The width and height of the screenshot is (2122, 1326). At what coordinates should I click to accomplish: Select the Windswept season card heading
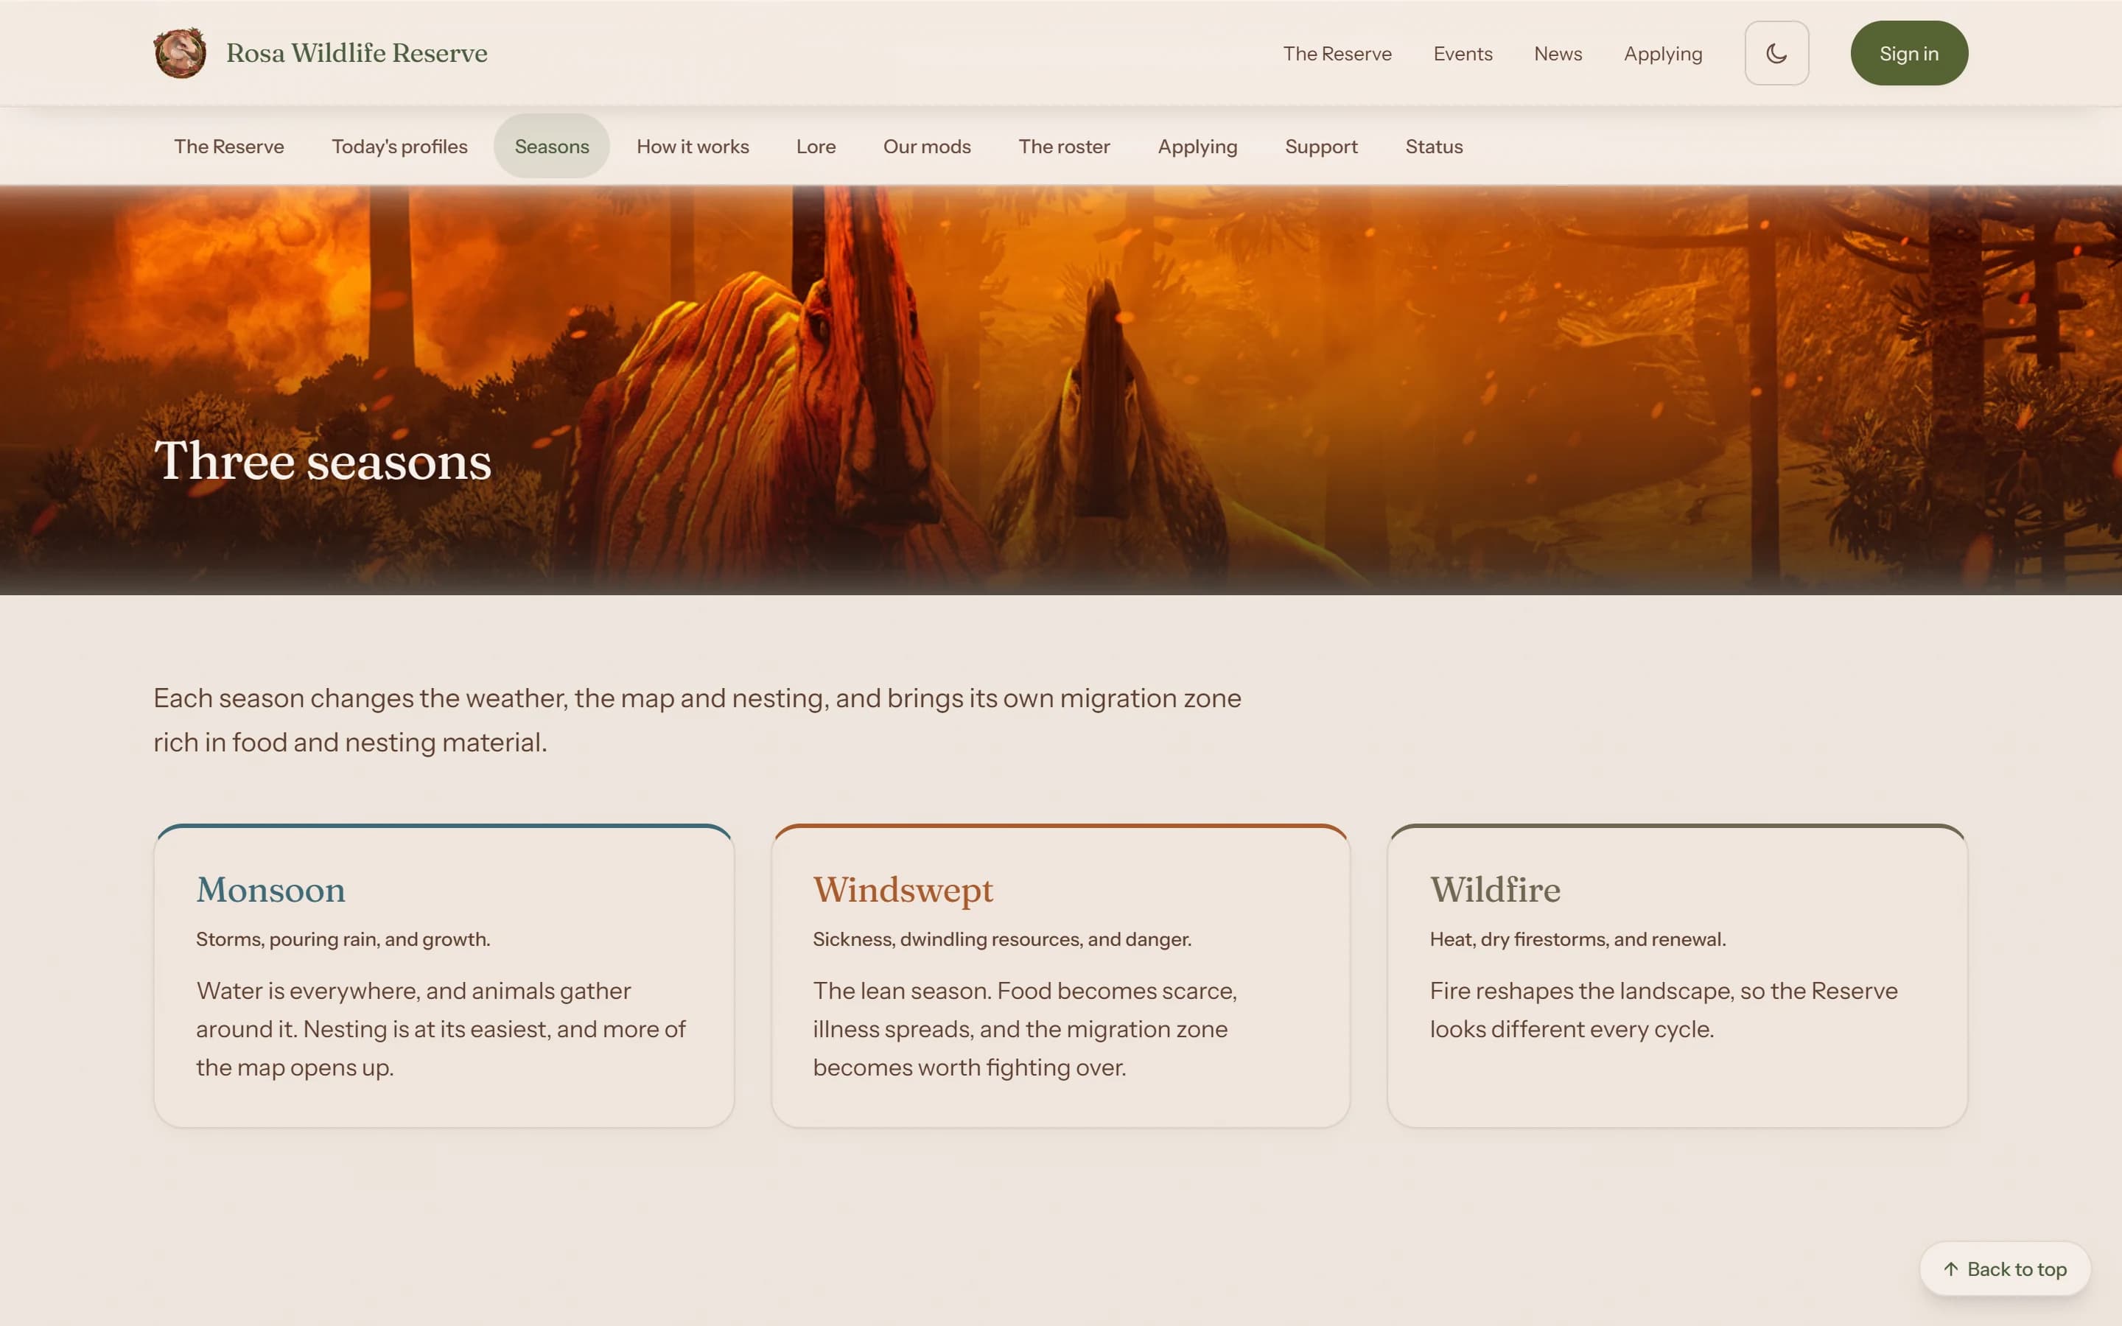(x=903, y=889)
